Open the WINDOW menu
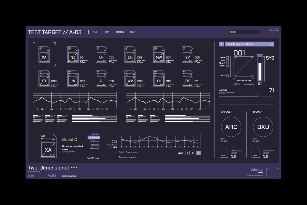This screenshot has height=205, width=307. coord(120,32)
